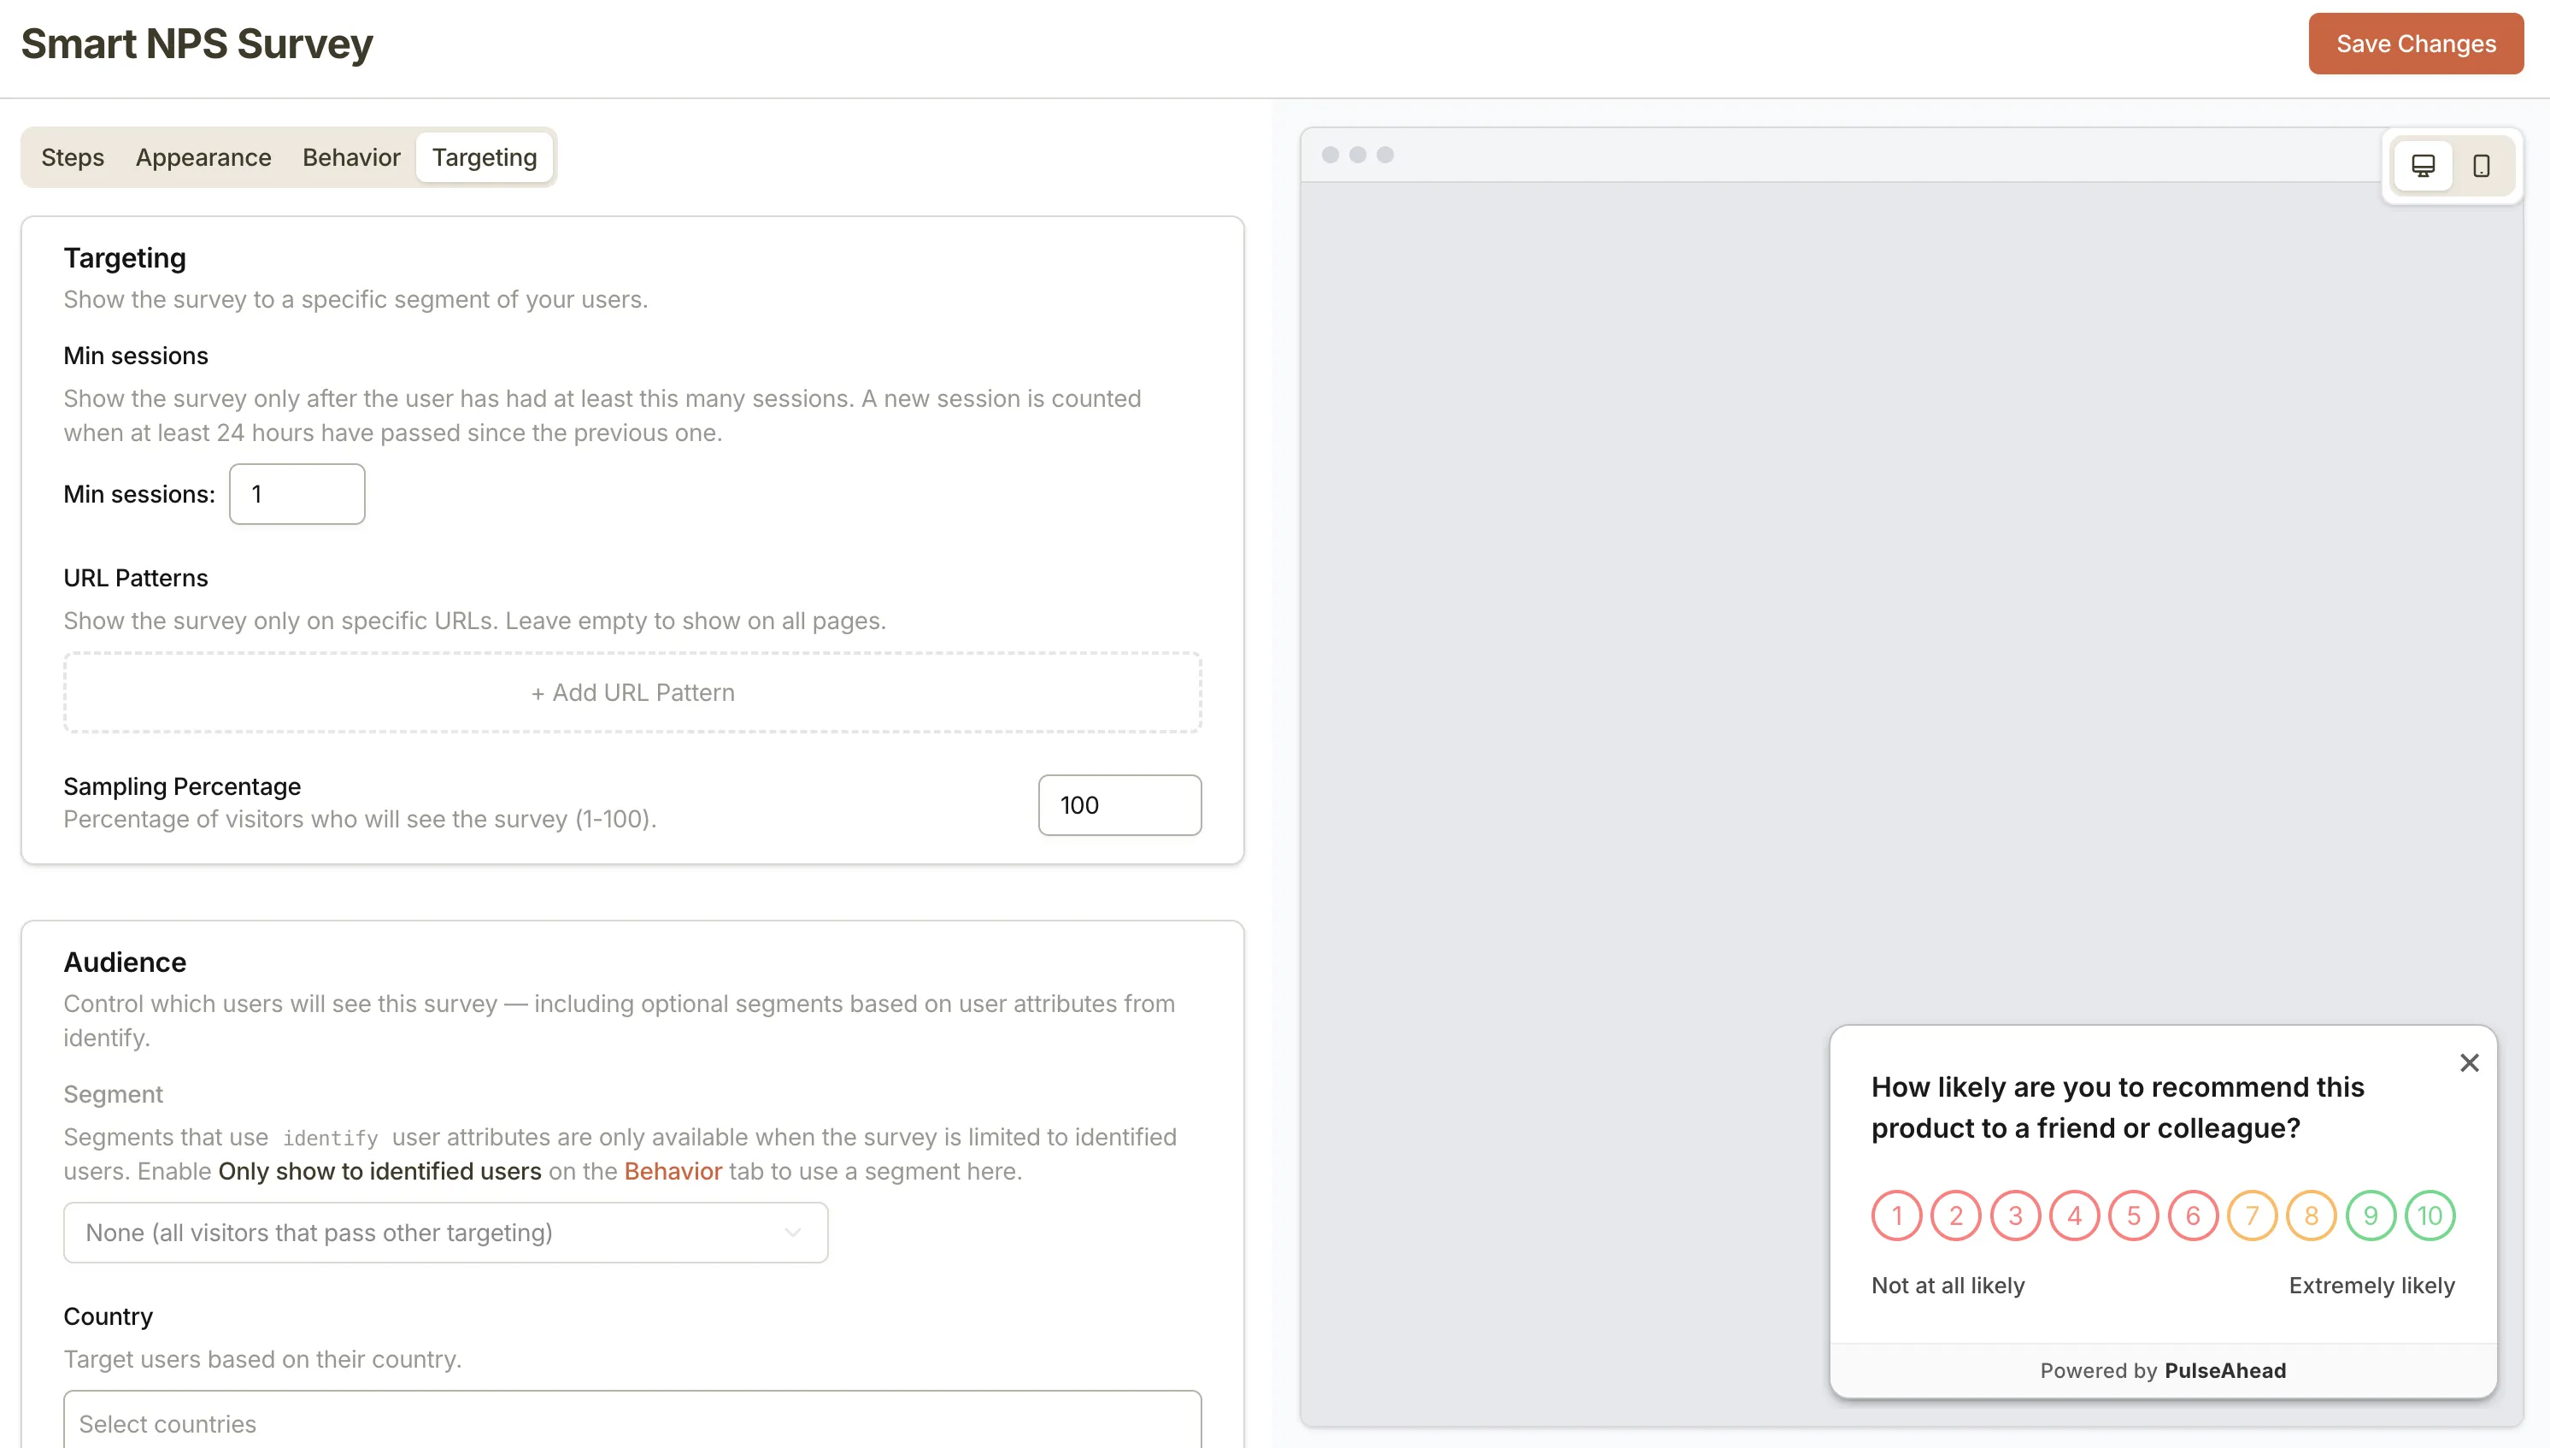The image size is (2550, 1448).
Task: Pick score 5 in the survey preview
Action: click(x=2135, y=1215)
